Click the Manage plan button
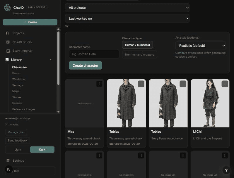234x178 pixels. pos(16,132)
